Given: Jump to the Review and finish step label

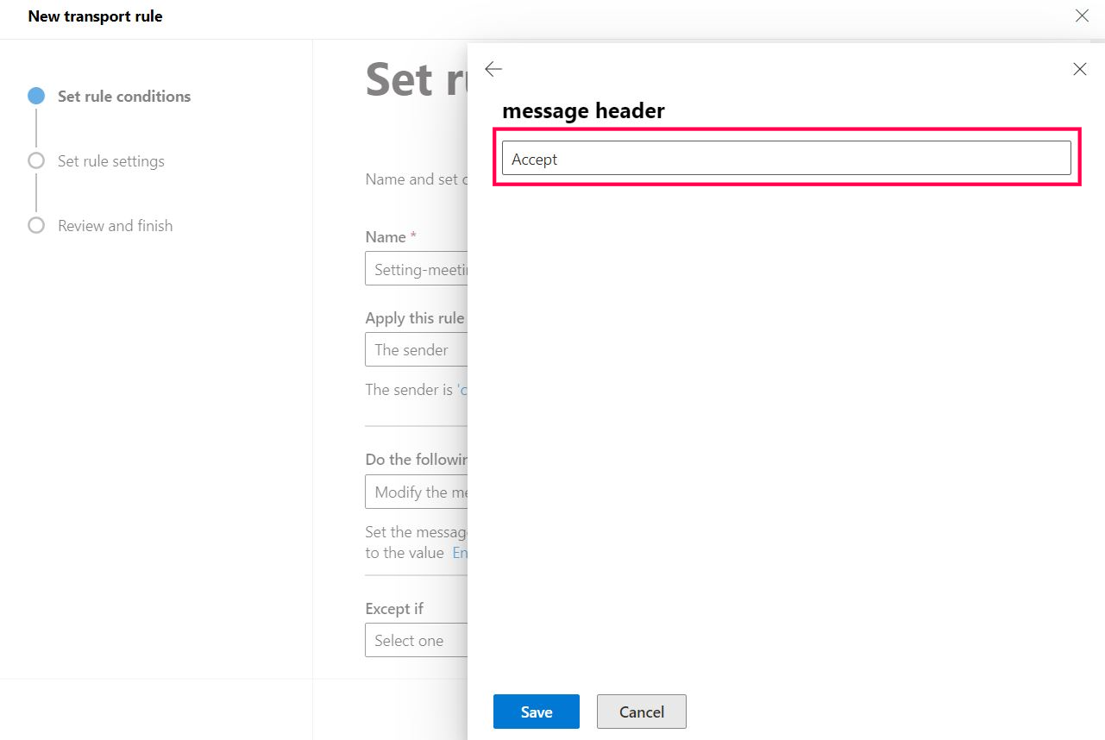Looking at the screenshot, I should (x=115, y=226).
